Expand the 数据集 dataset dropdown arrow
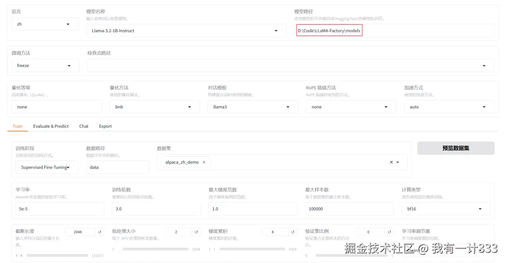Screen dimensions: 506x263 pyautogui.click(x=398, y=162)
